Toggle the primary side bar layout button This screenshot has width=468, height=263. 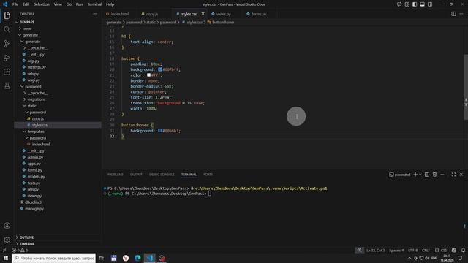point(415,4)
